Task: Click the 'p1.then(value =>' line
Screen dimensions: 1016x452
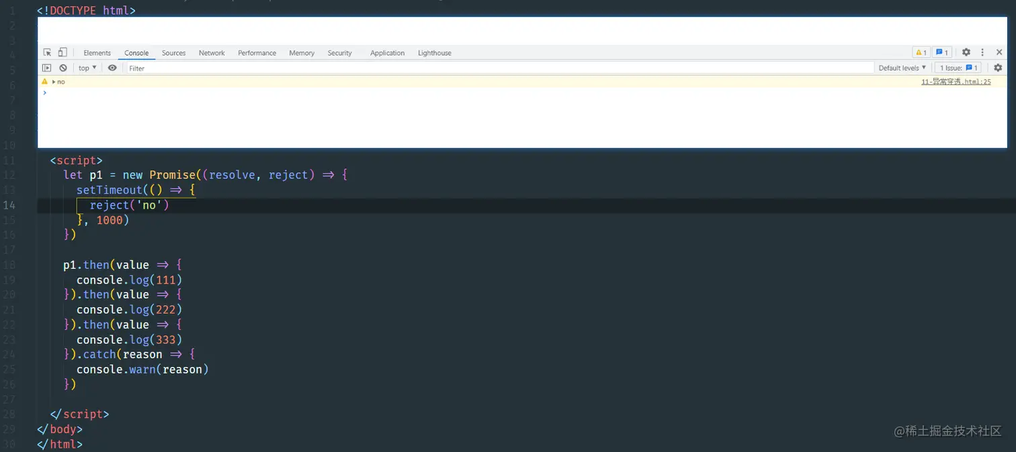Action: 122,265
